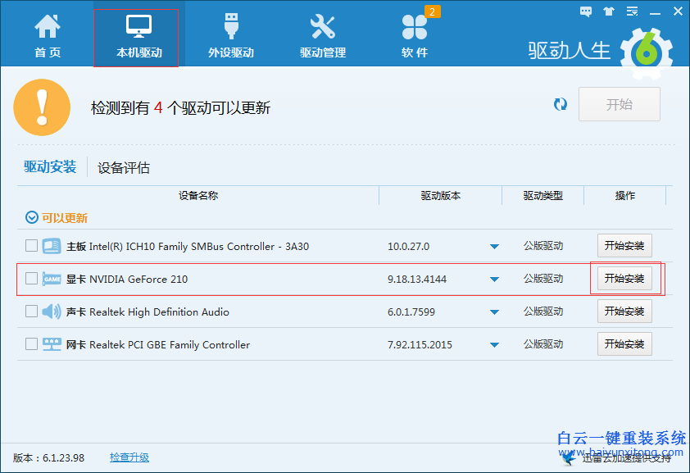Click 开始安装 for NVIDIA GeForce 210

[624, 278]
